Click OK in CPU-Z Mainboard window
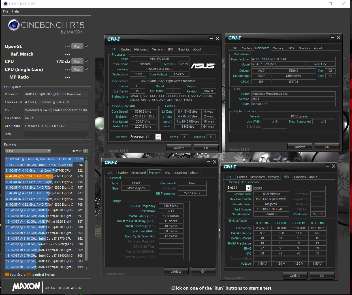The height and width of the screenshot is (295, 352). pyautogui.click(x=327, y=147)
